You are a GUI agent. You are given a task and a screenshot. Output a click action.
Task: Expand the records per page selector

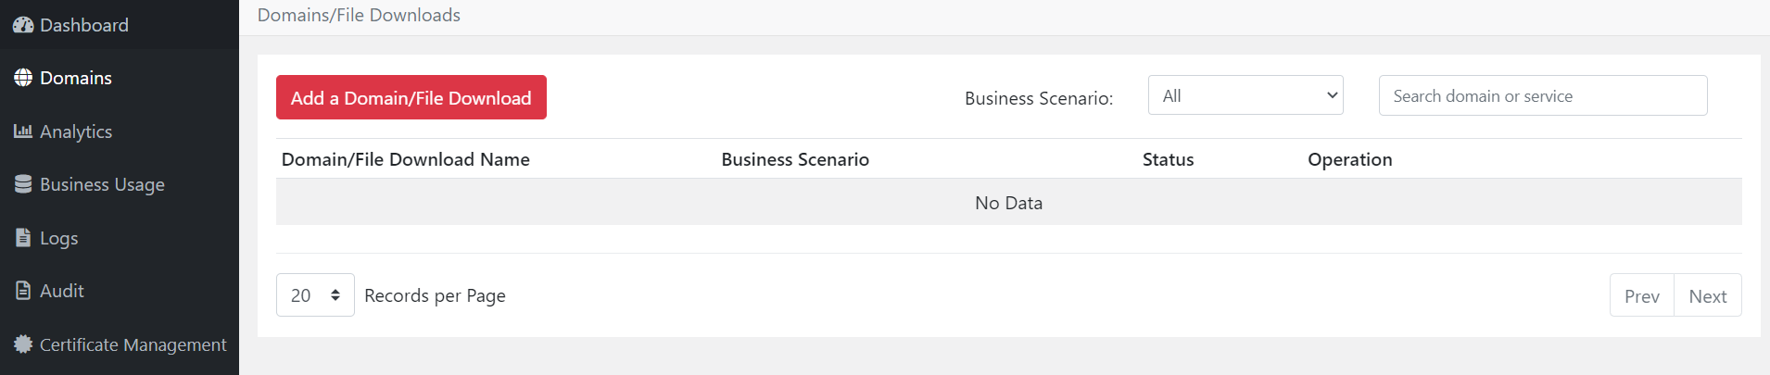point(315,295)
